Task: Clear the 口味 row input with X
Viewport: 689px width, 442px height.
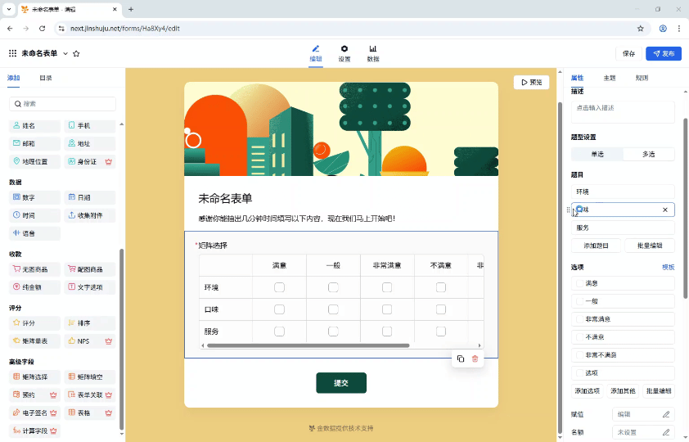Action: tap(665, 210)
